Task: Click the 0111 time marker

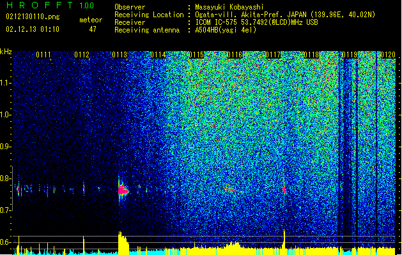Action: (43, 55)
